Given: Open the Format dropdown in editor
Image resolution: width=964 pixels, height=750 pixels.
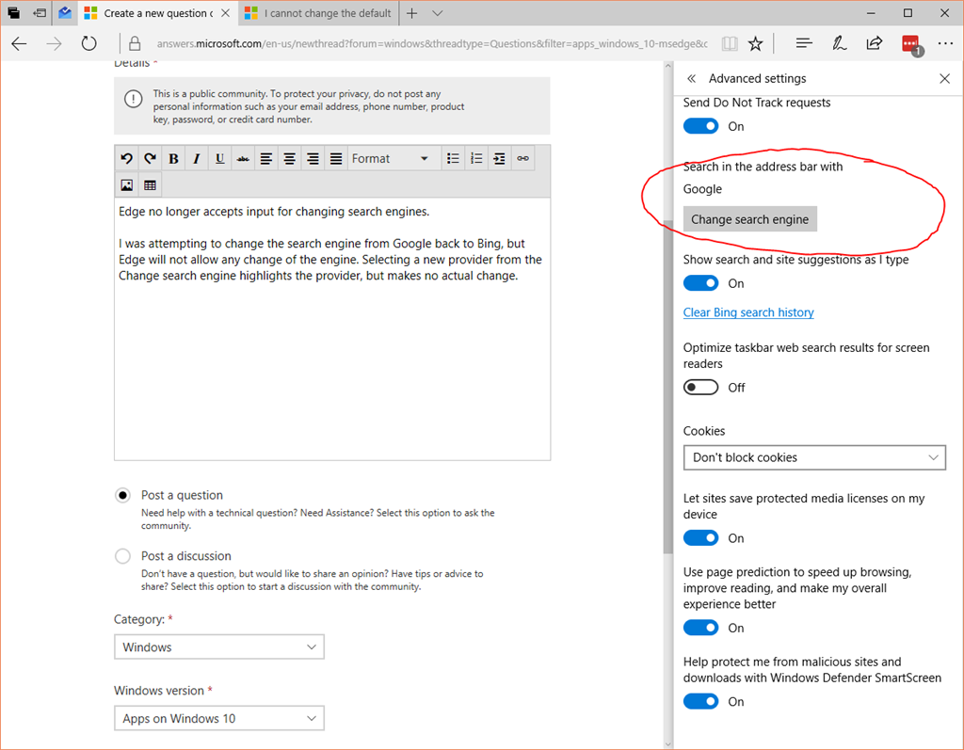Looking at the screenshot, I should [394, 159].
